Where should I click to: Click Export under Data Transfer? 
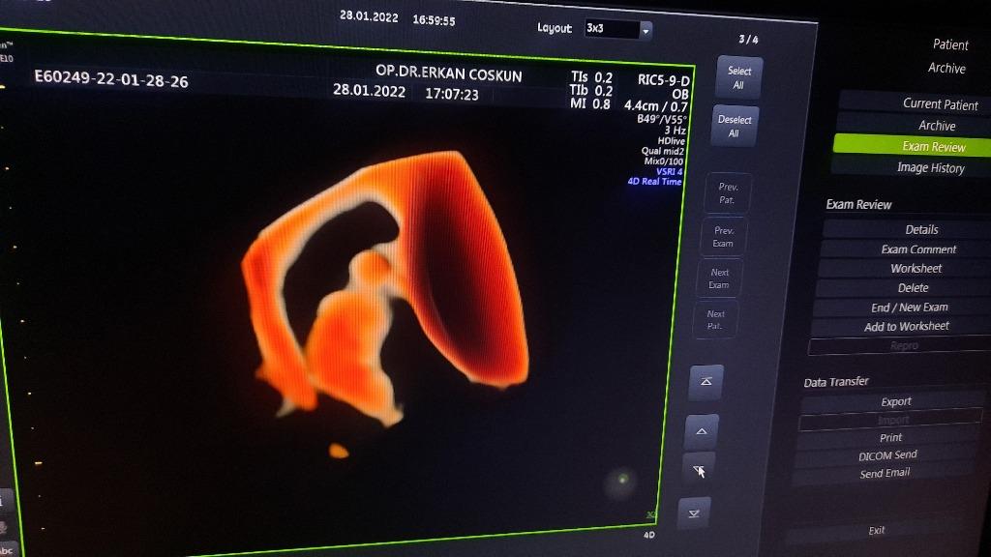click(x=895, y=401)
